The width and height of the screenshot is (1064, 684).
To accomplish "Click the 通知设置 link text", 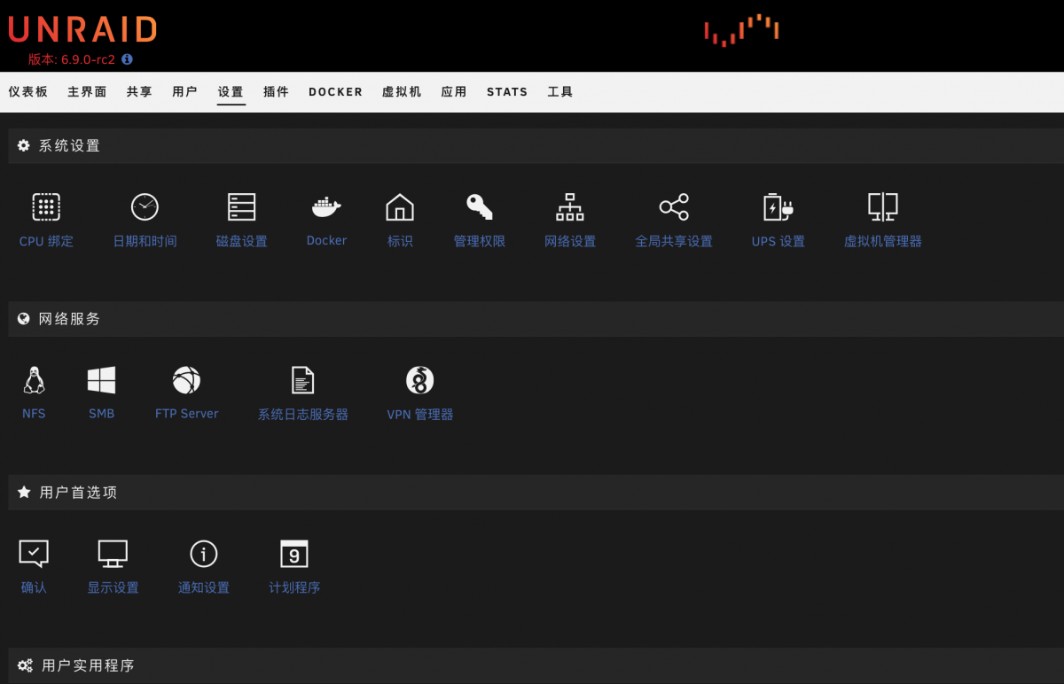I will (x=204, y=587).
